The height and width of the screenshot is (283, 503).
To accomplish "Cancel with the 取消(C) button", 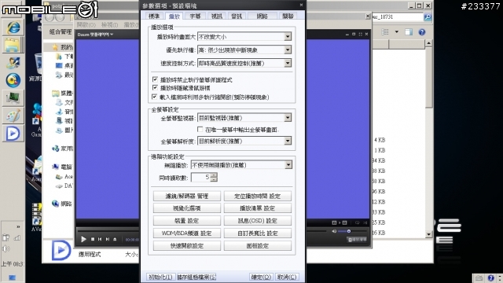I will pyautogui.click(x=287, y=277).
